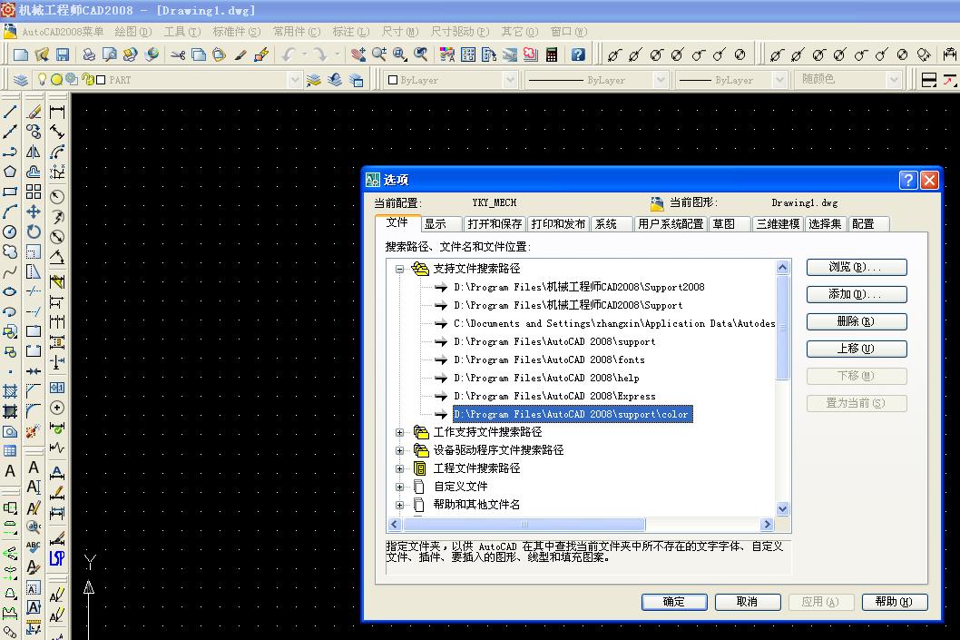
Task: Open the PART layer dropdown
Action: click(x=295, y=80)
